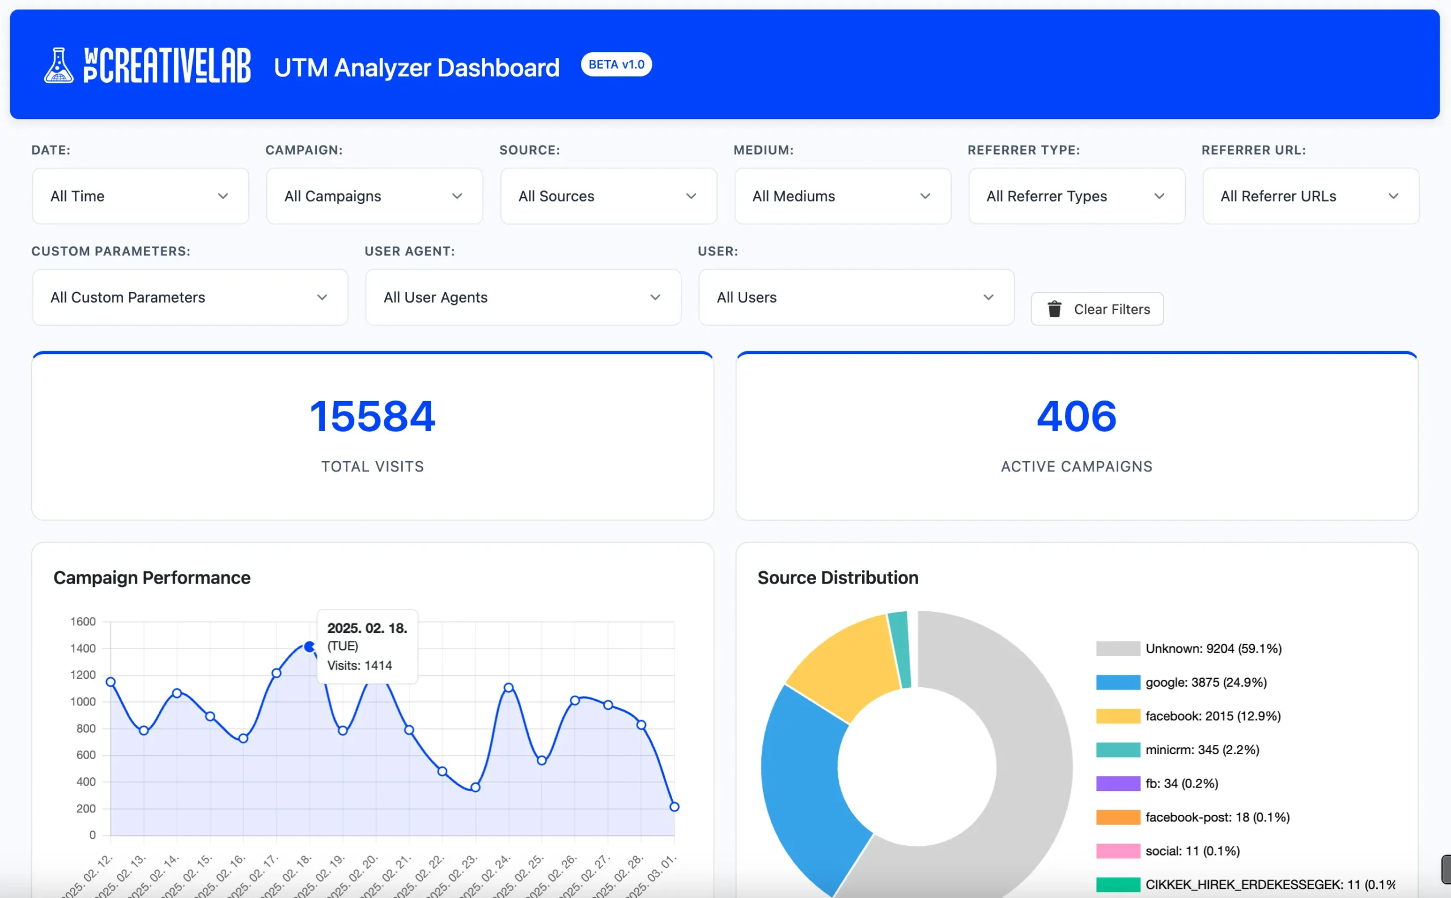This screenshot has width=1451, height=898.
Task: Click the WP CreativeLab logo text
Action: coord(168,65)
